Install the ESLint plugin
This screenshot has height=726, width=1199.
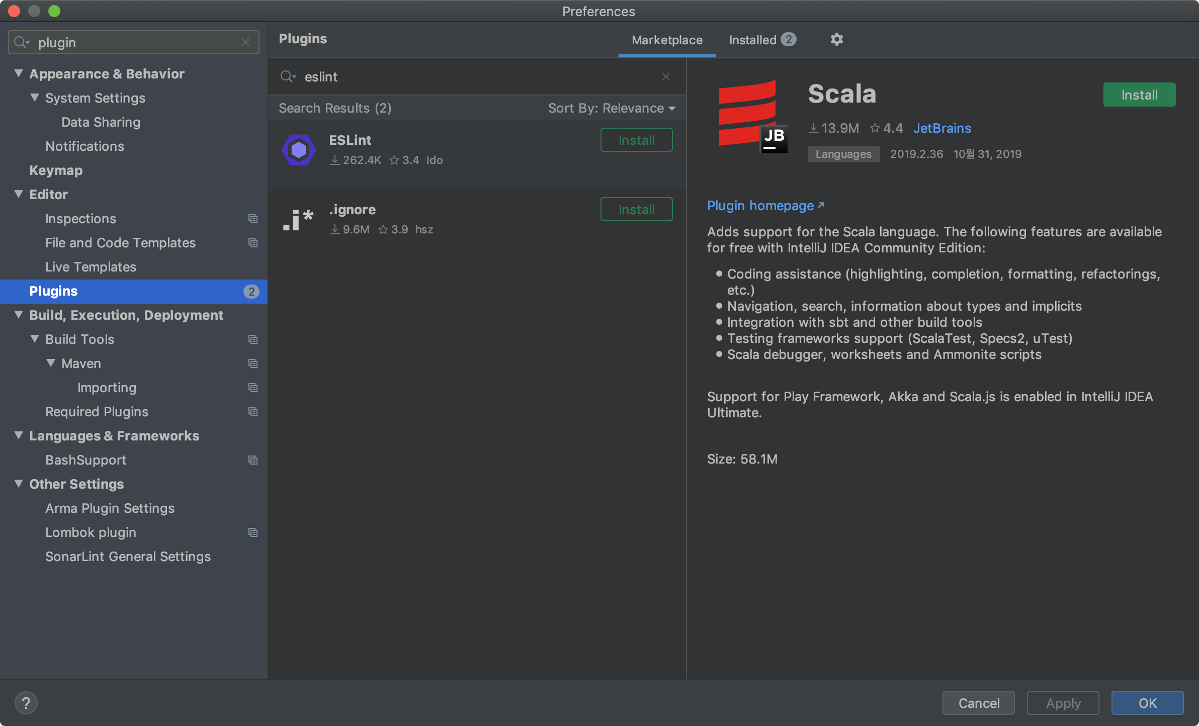(x=636, y=140)
